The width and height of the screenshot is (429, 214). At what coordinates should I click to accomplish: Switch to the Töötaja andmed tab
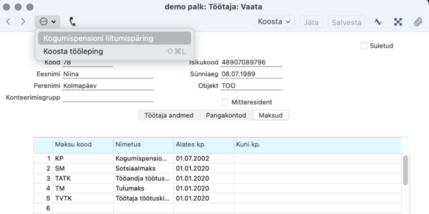click(x=169, y=115)
